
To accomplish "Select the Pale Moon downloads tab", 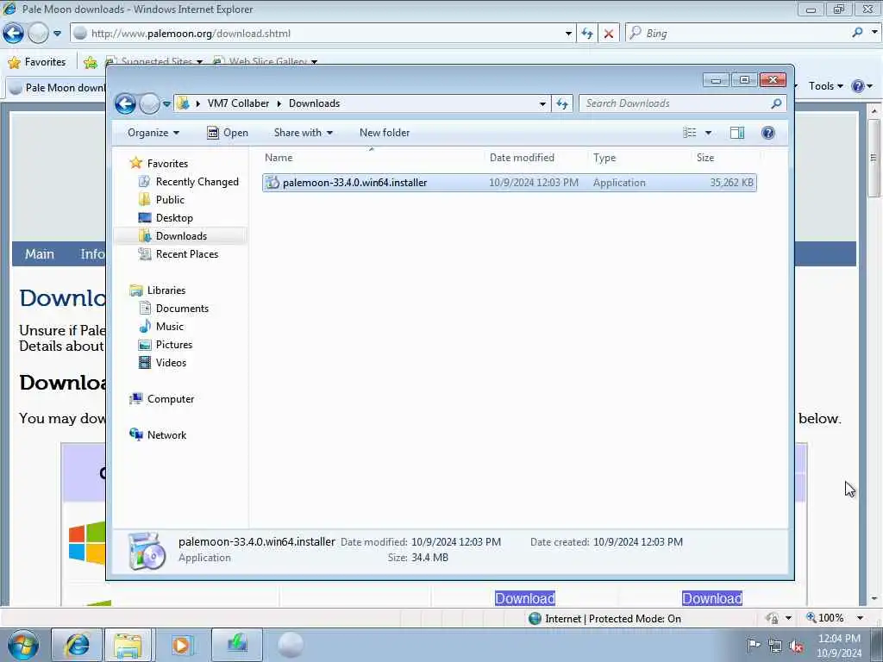I will tap(56, 88).
